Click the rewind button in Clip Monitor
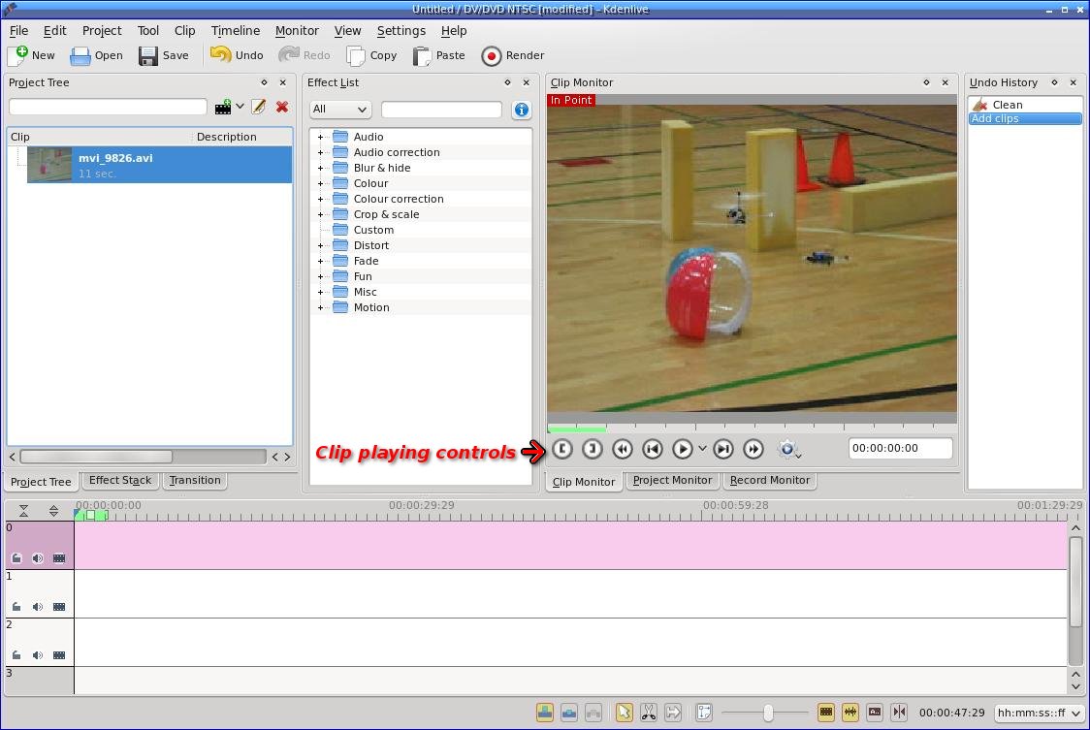The image size is (1090, 730). point(623,449)
